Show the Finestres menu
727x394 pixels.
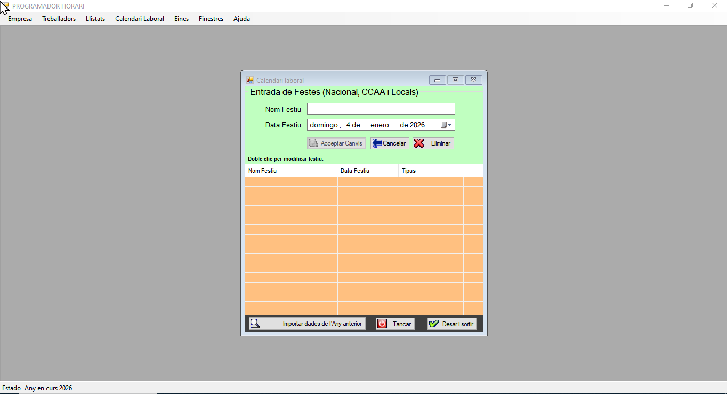click(x=211, y=19)
